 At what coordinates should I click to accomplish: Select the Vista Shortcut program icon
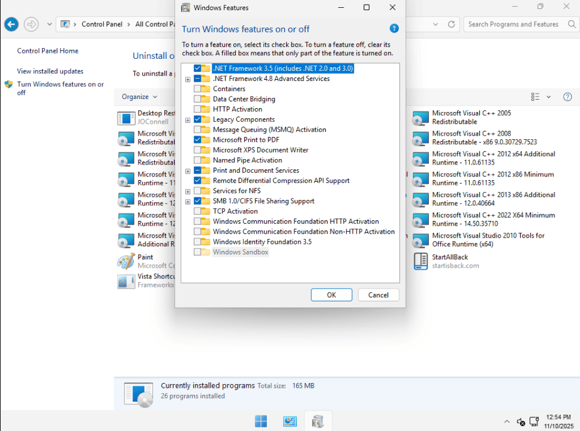click(126, 282)
